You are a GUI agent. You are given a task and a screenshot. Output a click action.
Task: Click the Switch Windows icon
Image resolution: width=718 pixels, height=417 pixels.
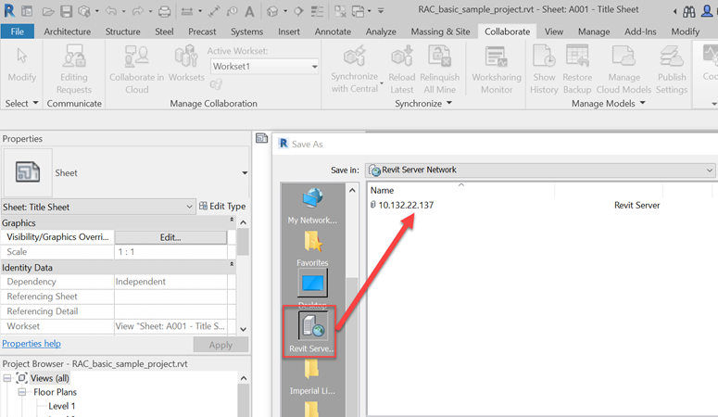(x=359, y=11)
